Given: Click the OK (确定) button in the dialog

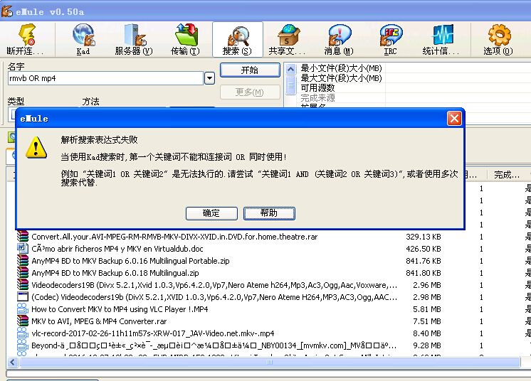Looking at the screenshot, I should pyautogui.click(x=211, y=213).
